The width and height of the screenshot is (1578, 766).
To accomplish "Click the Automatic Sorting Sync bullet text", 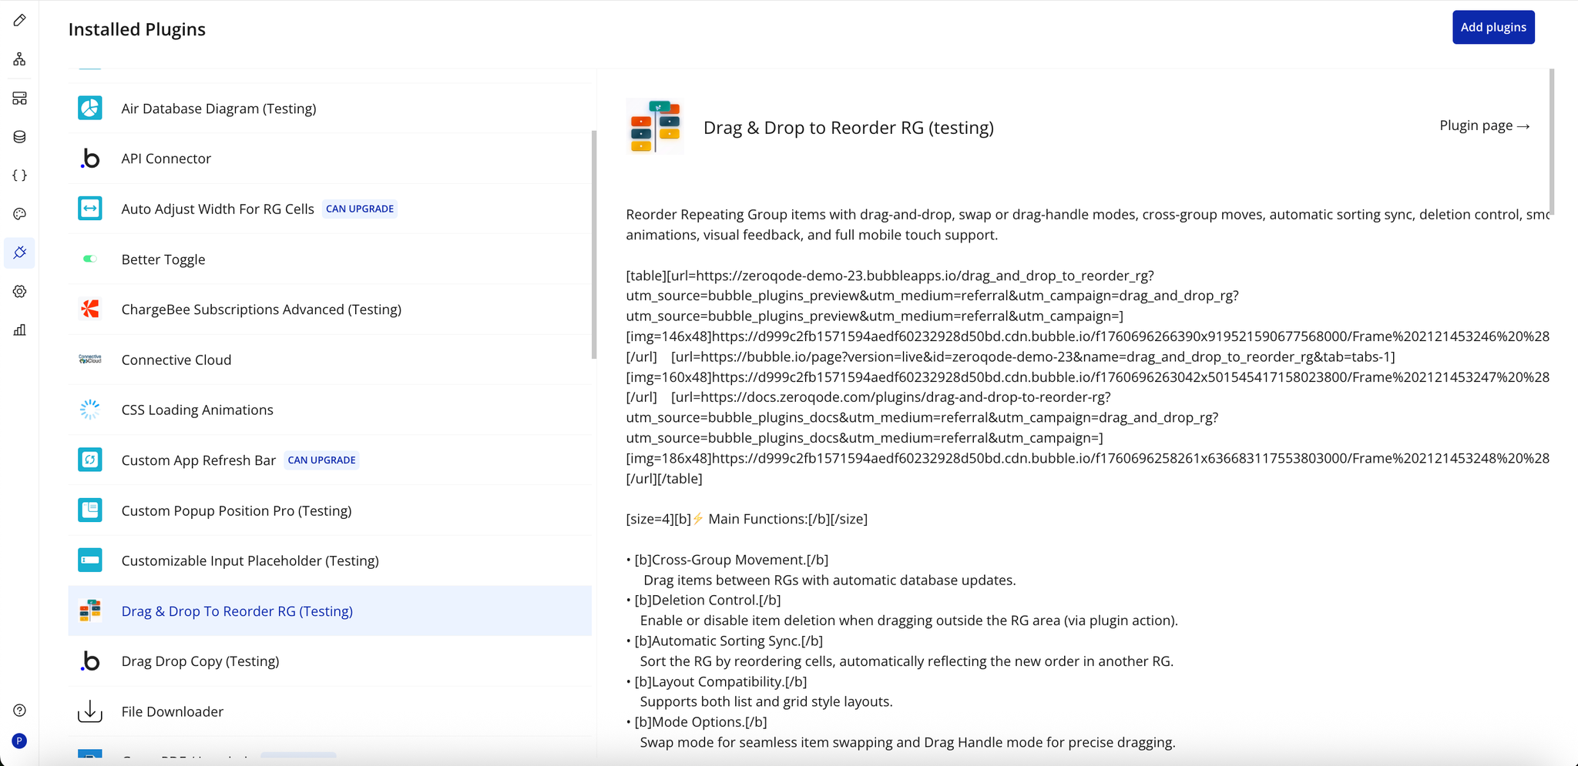I will 728,641.
